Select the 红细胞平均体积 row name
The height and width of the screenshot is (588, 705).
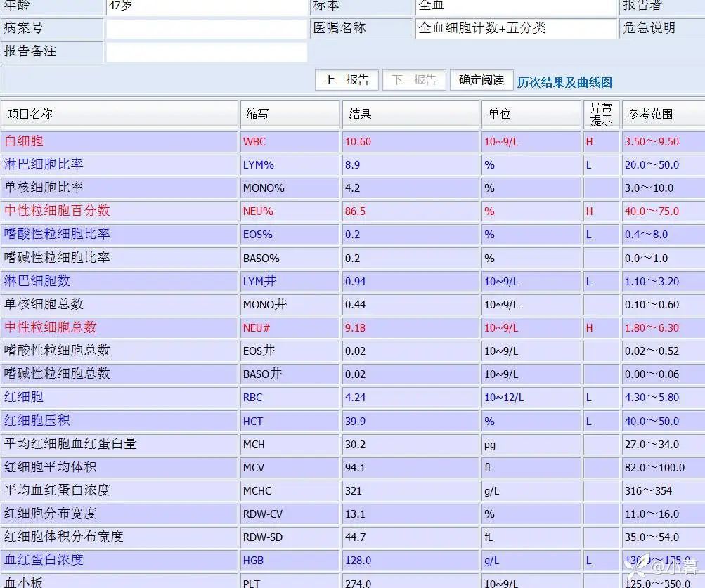click(x=51, y=467)
